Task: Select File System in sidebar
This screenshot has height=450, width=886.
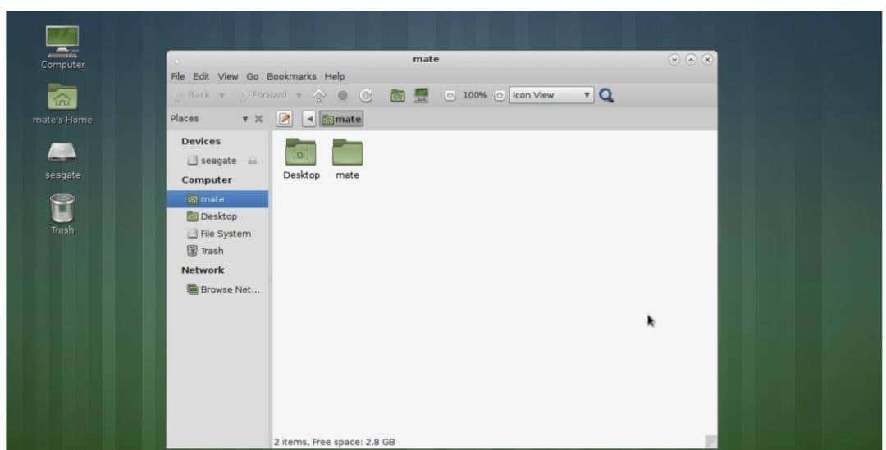Action: tap(217, 233)
